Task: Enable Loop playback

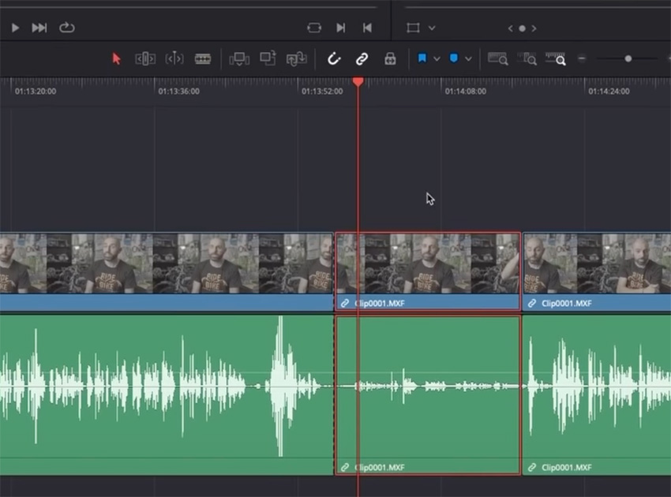Action: coord(67,28)
